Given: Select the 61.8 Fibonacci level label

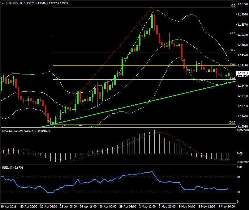Looking at the screenshot, I should [233, 78].
